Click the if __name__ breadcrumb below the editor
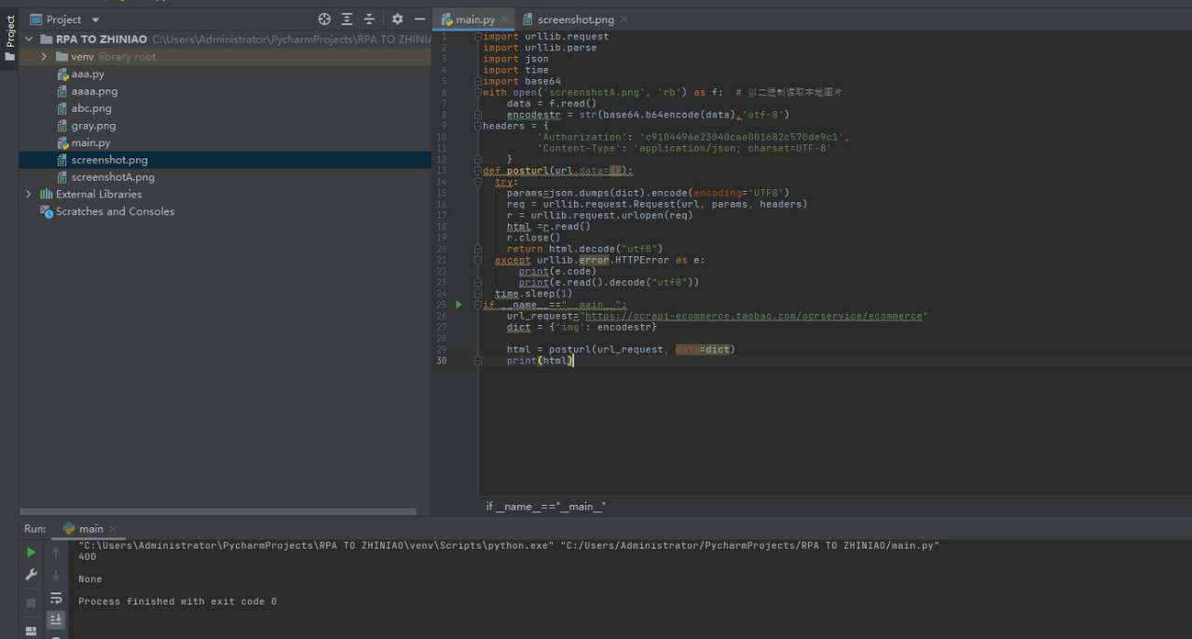The height and width of the screenshot is (639, 1192). coord(546,506)
